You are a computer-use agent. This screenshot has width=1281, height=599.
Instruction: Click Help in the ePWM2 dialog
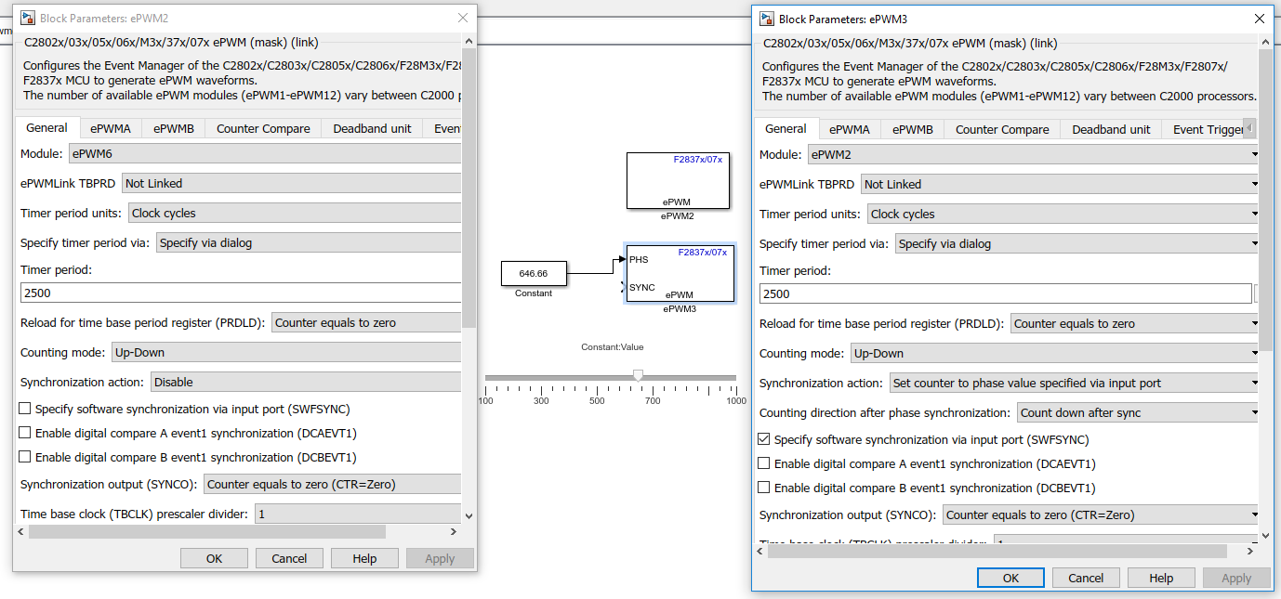coord(364,558)
